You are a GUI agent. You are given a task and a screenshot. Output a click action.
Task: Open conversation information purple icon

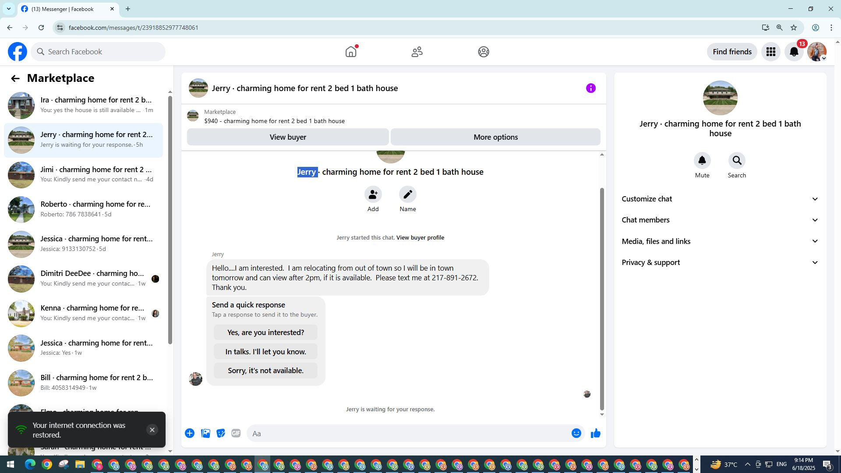click(x=591, y=88)
